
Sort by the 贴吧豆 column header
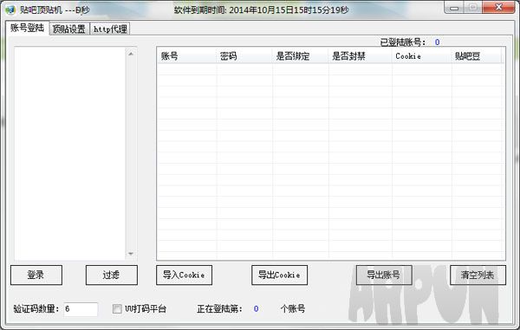pyautogui.click(x=477, y=56)
